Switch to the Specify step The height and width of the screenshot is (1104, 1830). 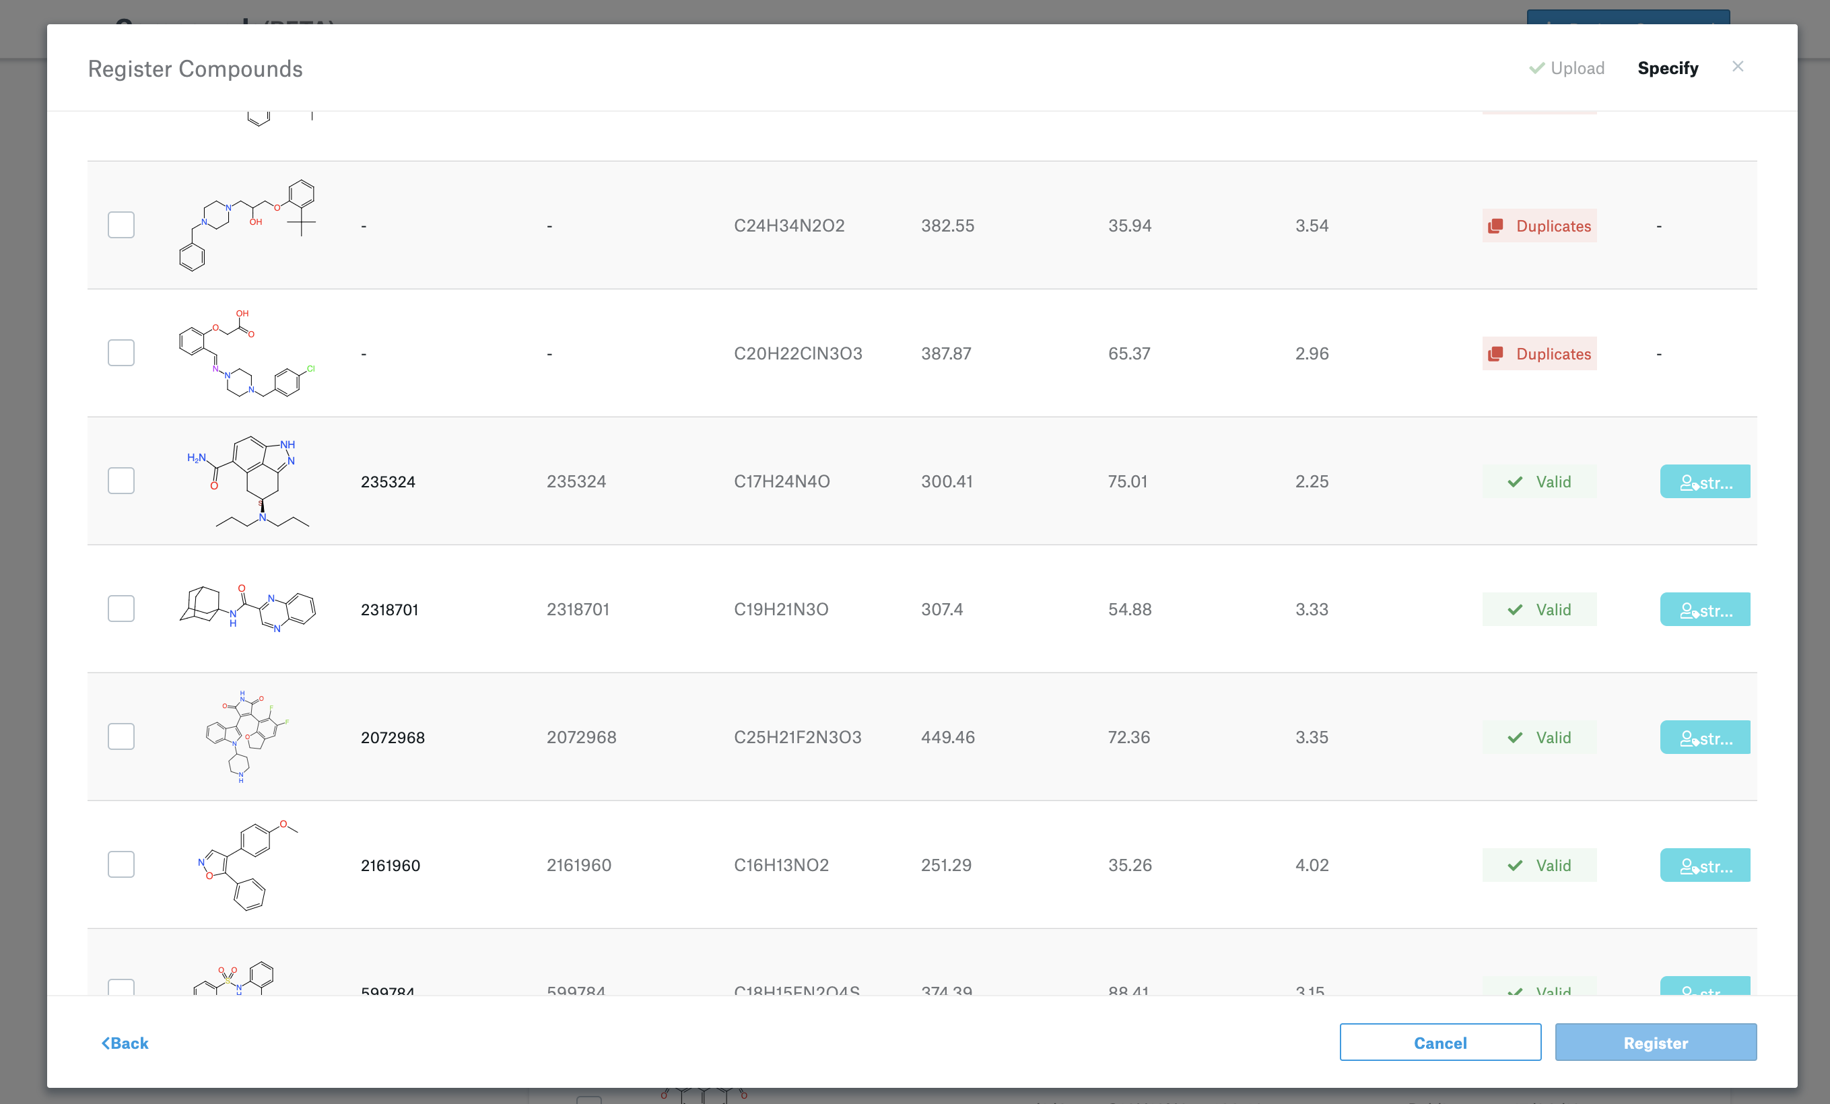pos(1667,68)
